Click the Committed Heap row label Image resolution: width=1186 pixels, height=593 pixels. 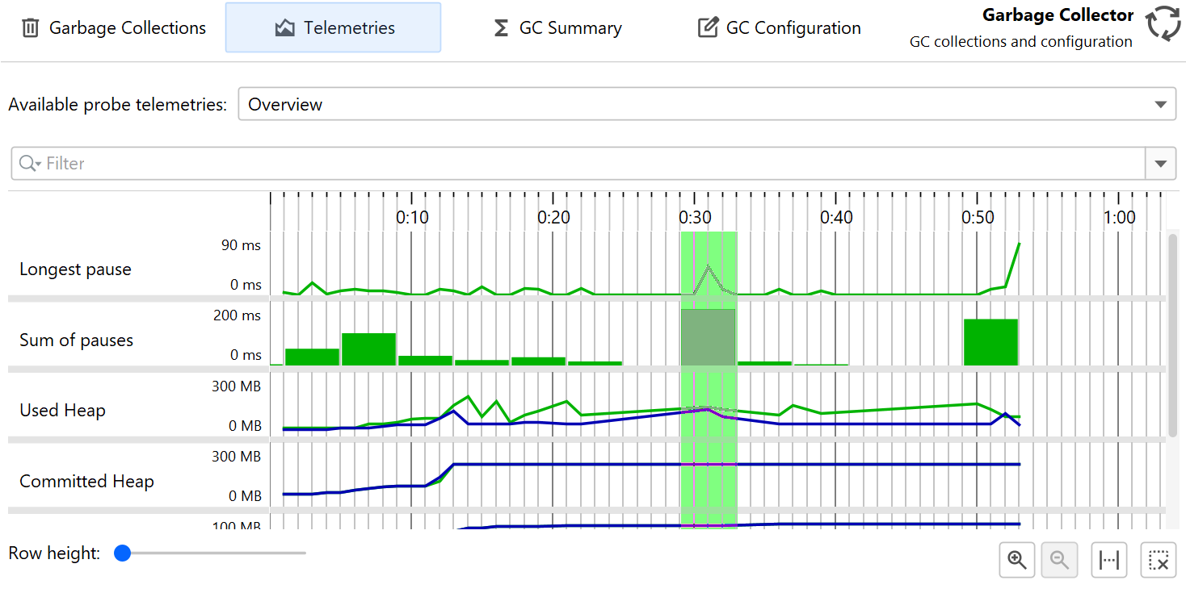coord(86,482)
